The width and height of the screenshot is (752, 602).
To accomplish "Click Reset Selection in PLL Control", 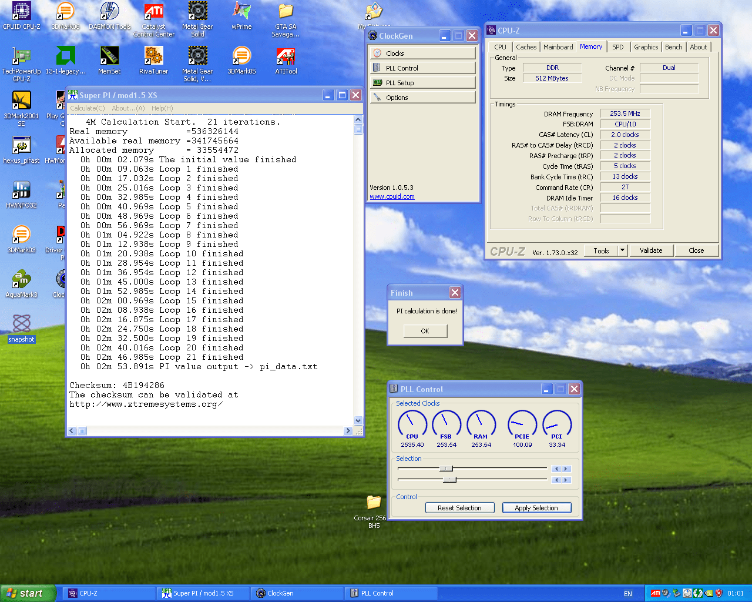I will click(x=459, y=508).
